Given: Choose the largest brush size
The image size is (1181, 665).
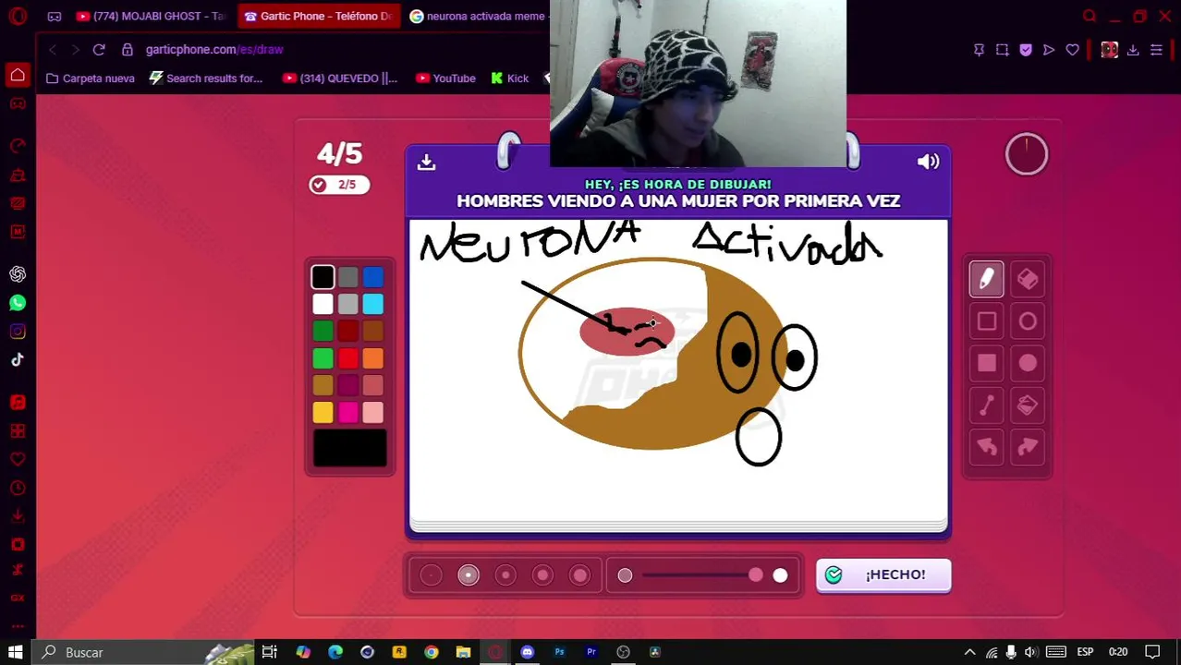Looking at the screenshot, I should pos(580,575).
